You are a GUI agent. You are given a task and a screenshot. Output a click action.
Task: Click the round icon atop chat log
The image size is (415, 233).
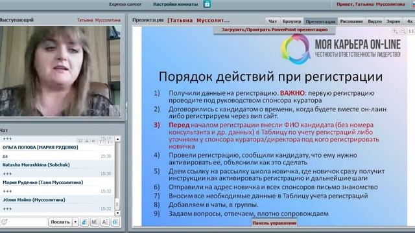tap(93, 141)
